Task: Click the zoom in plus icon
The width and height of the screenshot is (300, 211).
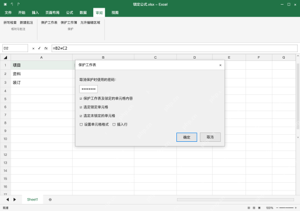Action: 296,208
